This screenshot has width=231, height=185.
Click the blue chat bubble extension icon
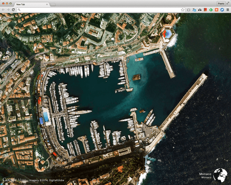(x=222, y=10)
